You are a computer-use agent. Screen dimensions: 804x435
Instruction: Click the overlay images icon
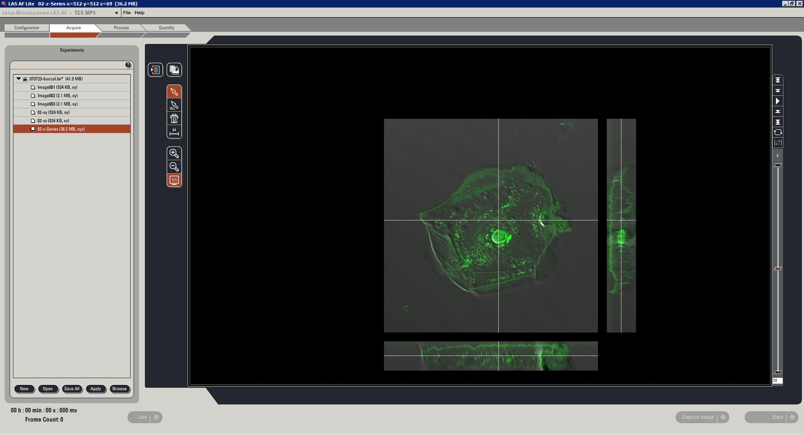[174, 70]
